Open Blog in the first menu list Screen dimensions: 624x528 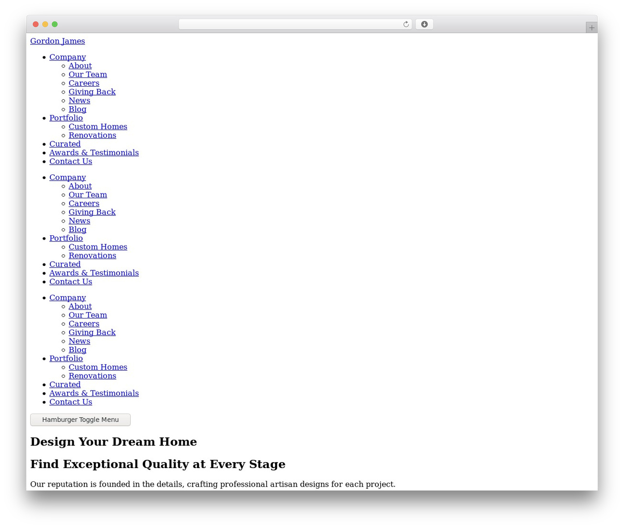point(78,110)
